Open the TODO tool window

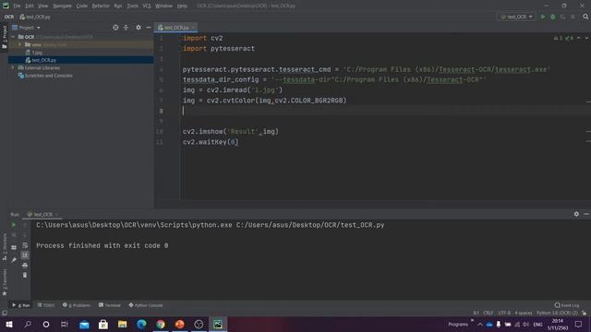46,305
